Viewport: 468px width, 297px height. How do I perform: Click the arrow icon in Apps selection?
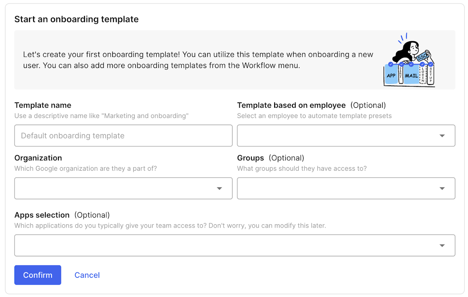(442, 245)
